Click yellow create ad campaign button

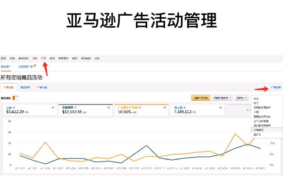201,98
